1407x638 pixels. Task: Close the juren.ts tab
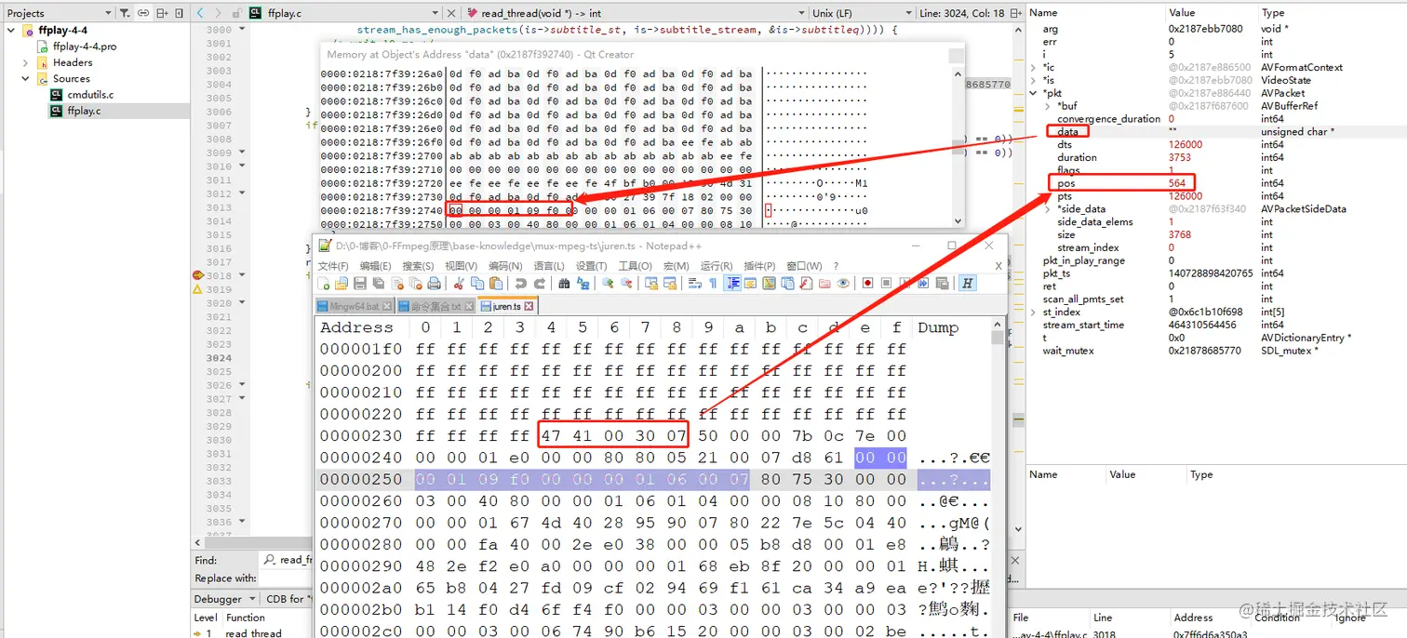(x=529, y=306)
